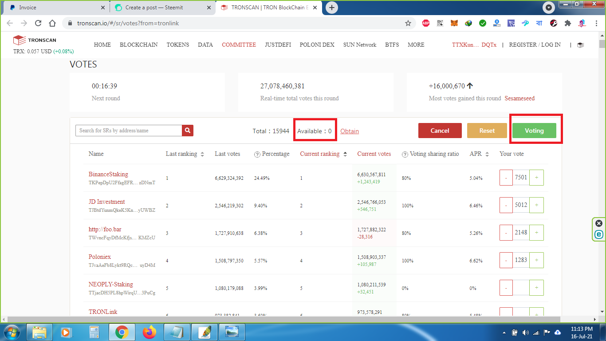The width and height of the screenshot is (606, 341).
Task: Open the Sesameseed link
Action: click(519, 99)
